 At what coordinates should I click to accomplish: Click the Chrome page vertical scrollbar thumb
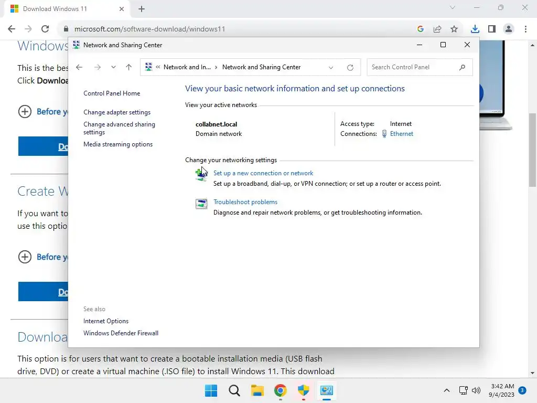tap(532, 150)
